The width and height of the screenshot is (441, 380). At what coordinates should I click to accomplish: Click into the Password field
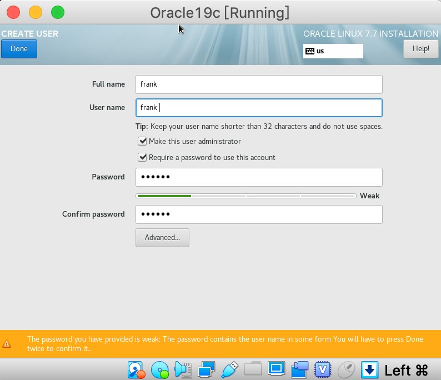(x=259, y=177)
